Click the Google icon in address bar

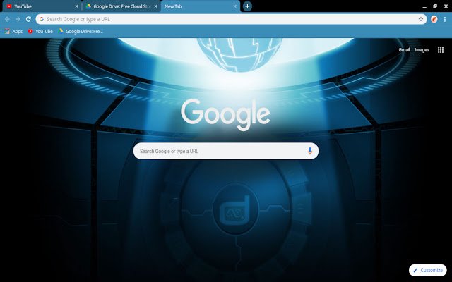coord(42,19)
